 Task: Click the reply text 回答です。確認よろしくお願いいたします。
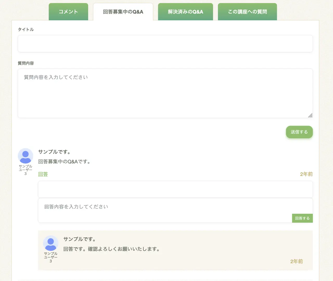point(112,249)
